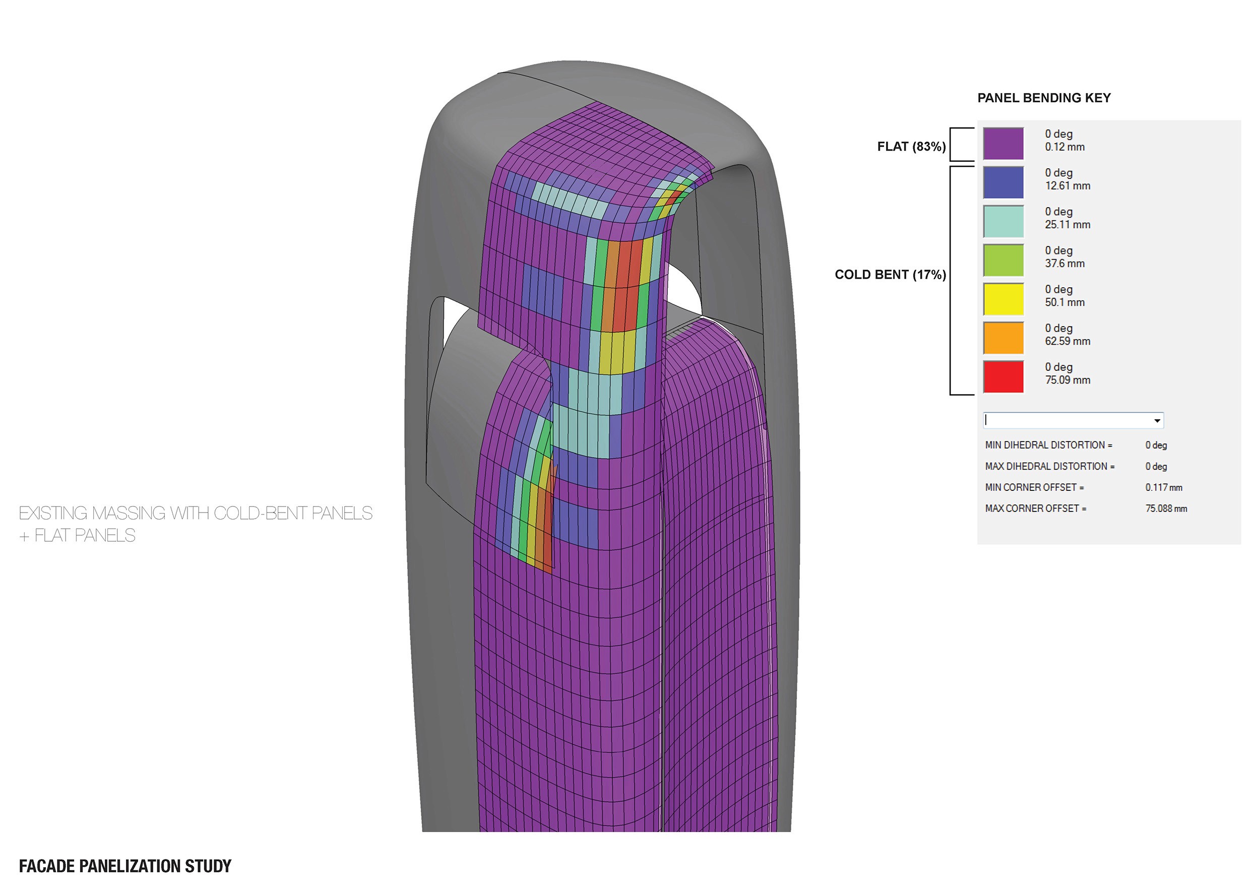Open the dropdown arrow below the key
Image resolution: width=1260 pixels, height=891 pixels.
1157,421
